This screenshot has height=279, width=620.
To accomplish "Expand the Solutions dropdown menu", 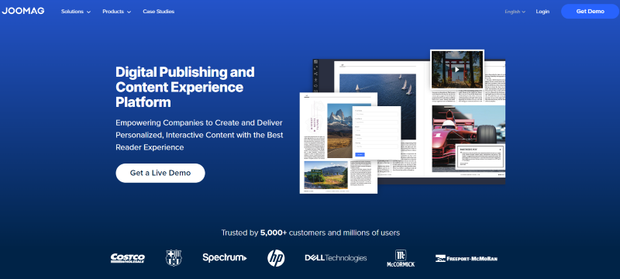I will pyautogui.click(x=75, y=12).
